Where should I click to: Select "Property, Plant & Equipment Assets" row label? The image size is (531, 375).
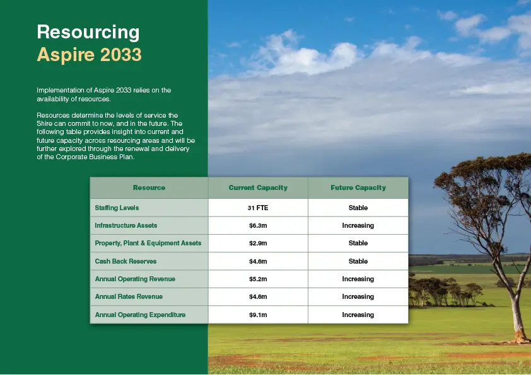148,243
